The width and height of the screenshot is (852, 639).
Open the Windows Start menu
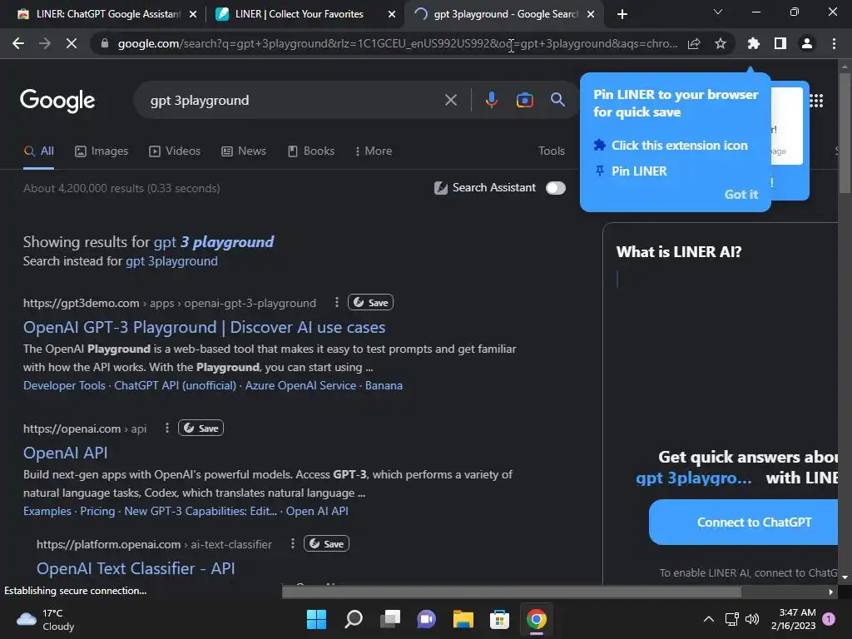point(316,619)
